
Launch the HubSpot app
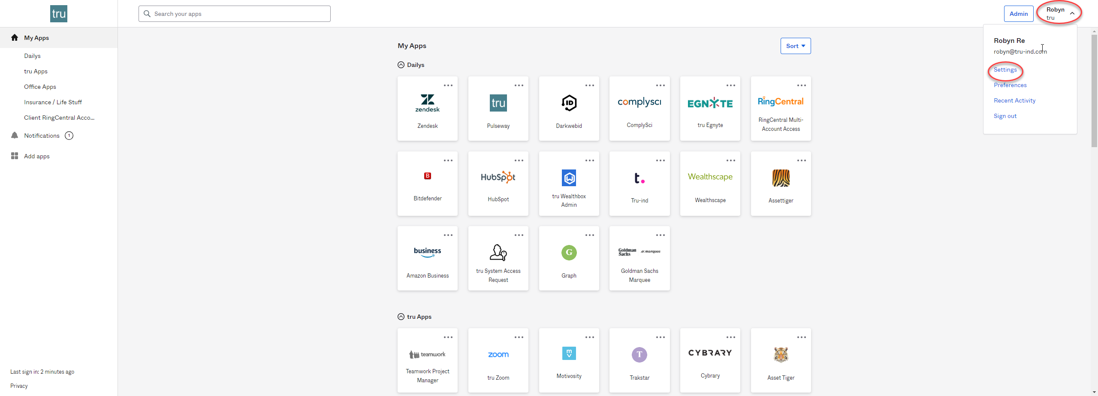coord(498,184)
